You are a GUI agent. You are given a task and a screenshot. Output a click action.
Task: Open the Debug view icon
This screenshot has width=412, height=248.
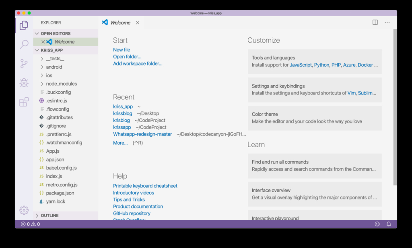tap(24, 83)
